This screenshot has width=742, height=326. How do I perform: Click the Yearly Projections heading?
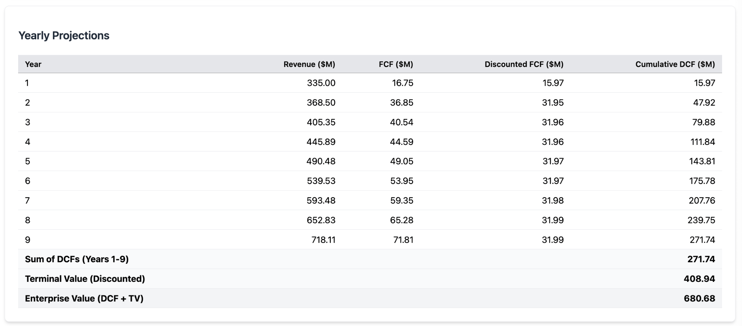64,35
